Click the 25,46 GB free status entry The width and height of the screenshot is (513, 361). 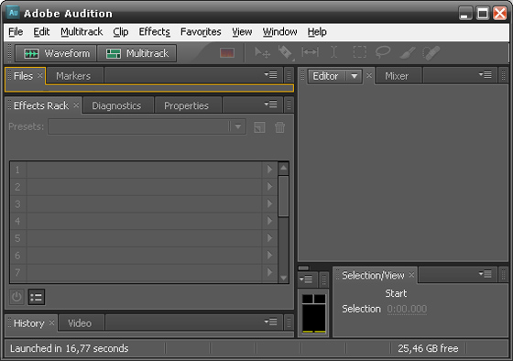tap(428, 348)
